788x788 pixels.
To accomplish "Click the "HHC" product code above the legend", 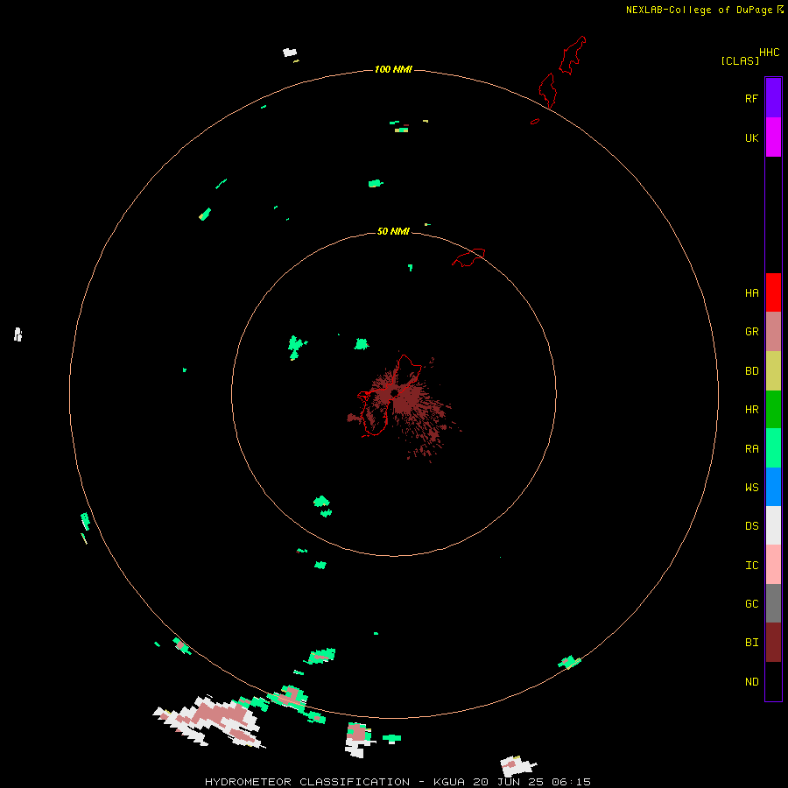I will pos(770,53).
